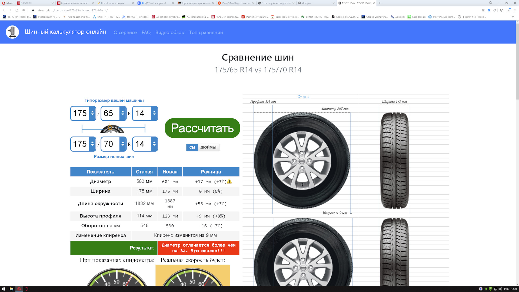
Task: Add page to bookmarks heart icon
Action: 494,10
